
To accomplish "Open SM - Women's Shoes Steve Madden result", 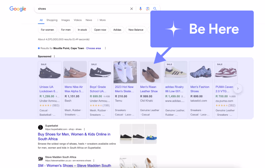I will pos(75,166).
